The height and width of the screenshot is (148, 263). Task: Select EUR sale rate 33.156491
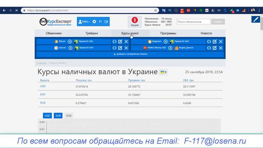click(x=134, y=95)
